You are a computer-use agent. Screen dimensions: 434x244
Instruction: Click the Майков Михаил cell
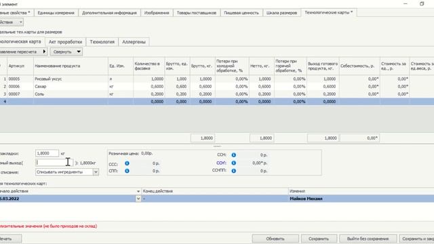click(x=361, y=199)
